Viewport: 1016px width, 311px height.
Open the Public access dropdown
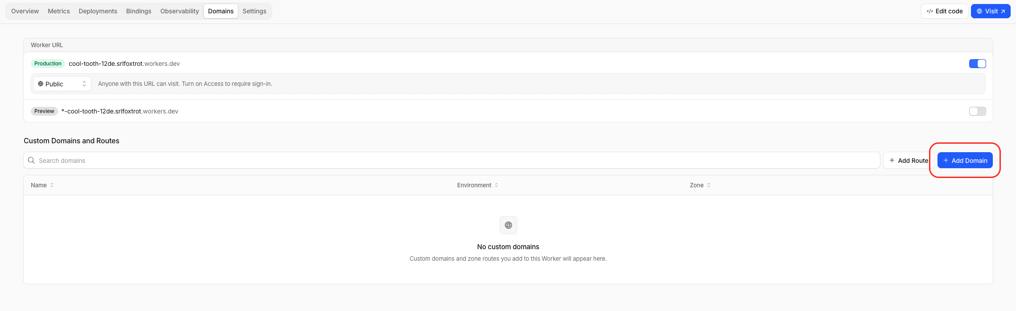pos(62,84)
